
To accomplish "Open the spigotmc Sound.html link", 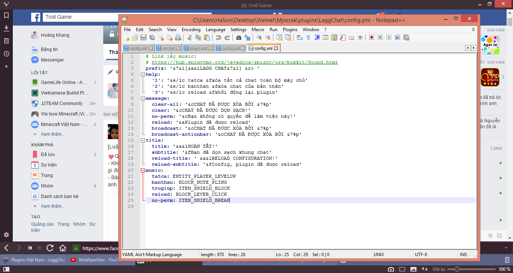I will click(x=244, y=63).
